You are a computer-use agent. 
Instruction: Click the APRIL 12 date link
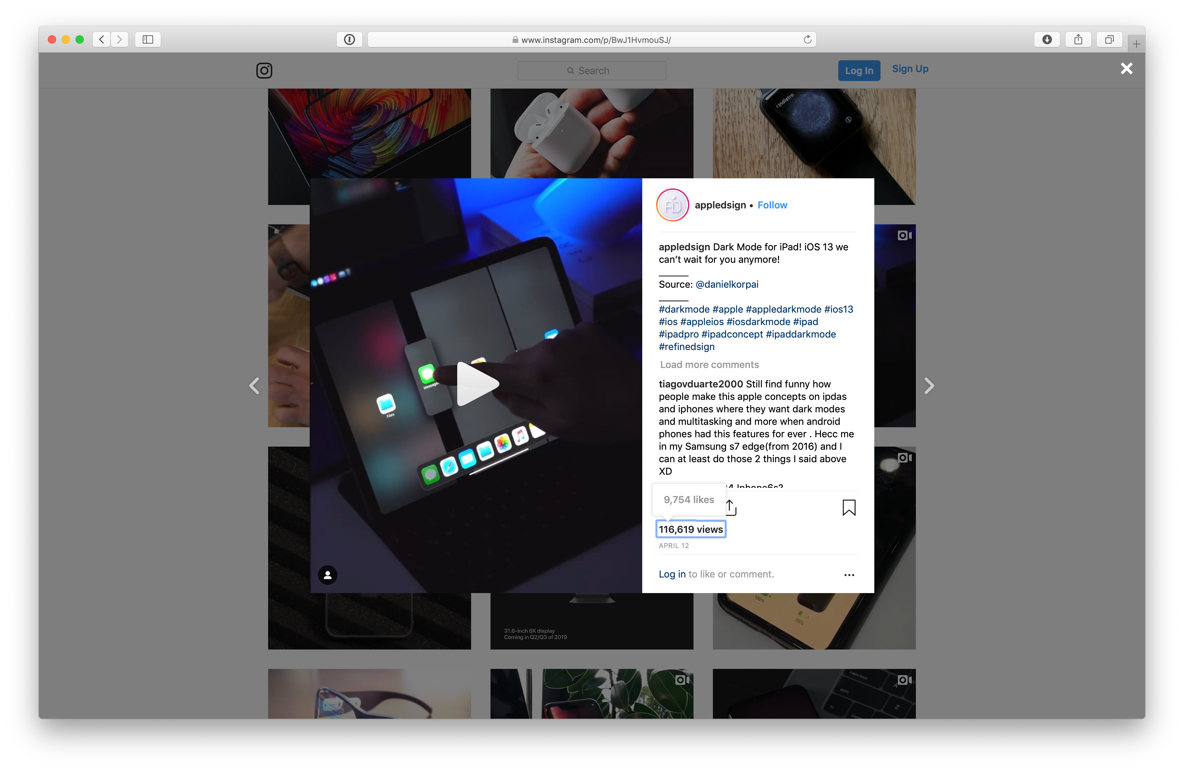(x=674, y=545)
